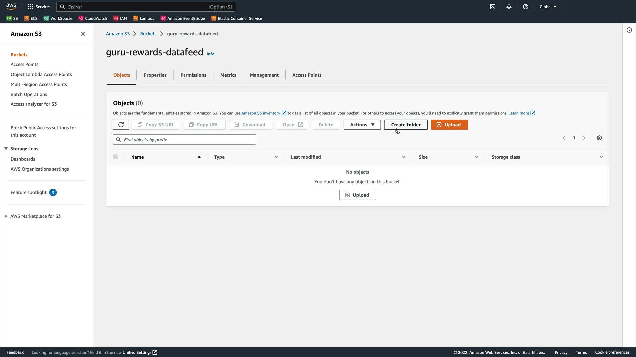Switch to the Properties tab
This screenshot has width=636, height=357.
155,75
